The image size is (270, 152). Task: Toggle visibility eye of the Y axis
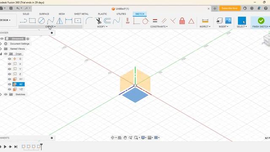pos(9,69)
